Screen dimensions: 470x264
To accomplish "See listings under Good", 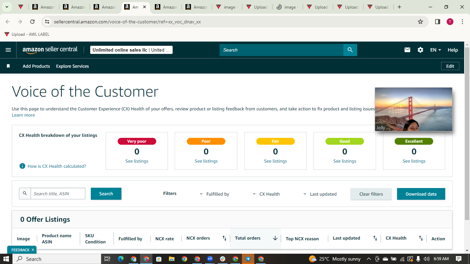I will click(x=345, y=161).
